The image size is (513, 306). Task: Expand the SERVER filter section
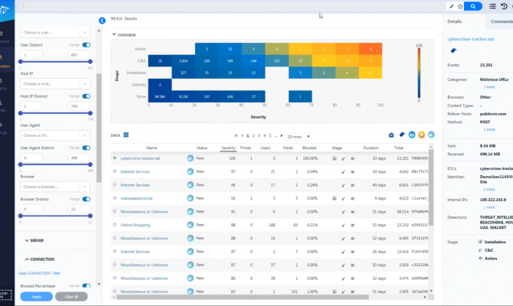coord(34,240)
